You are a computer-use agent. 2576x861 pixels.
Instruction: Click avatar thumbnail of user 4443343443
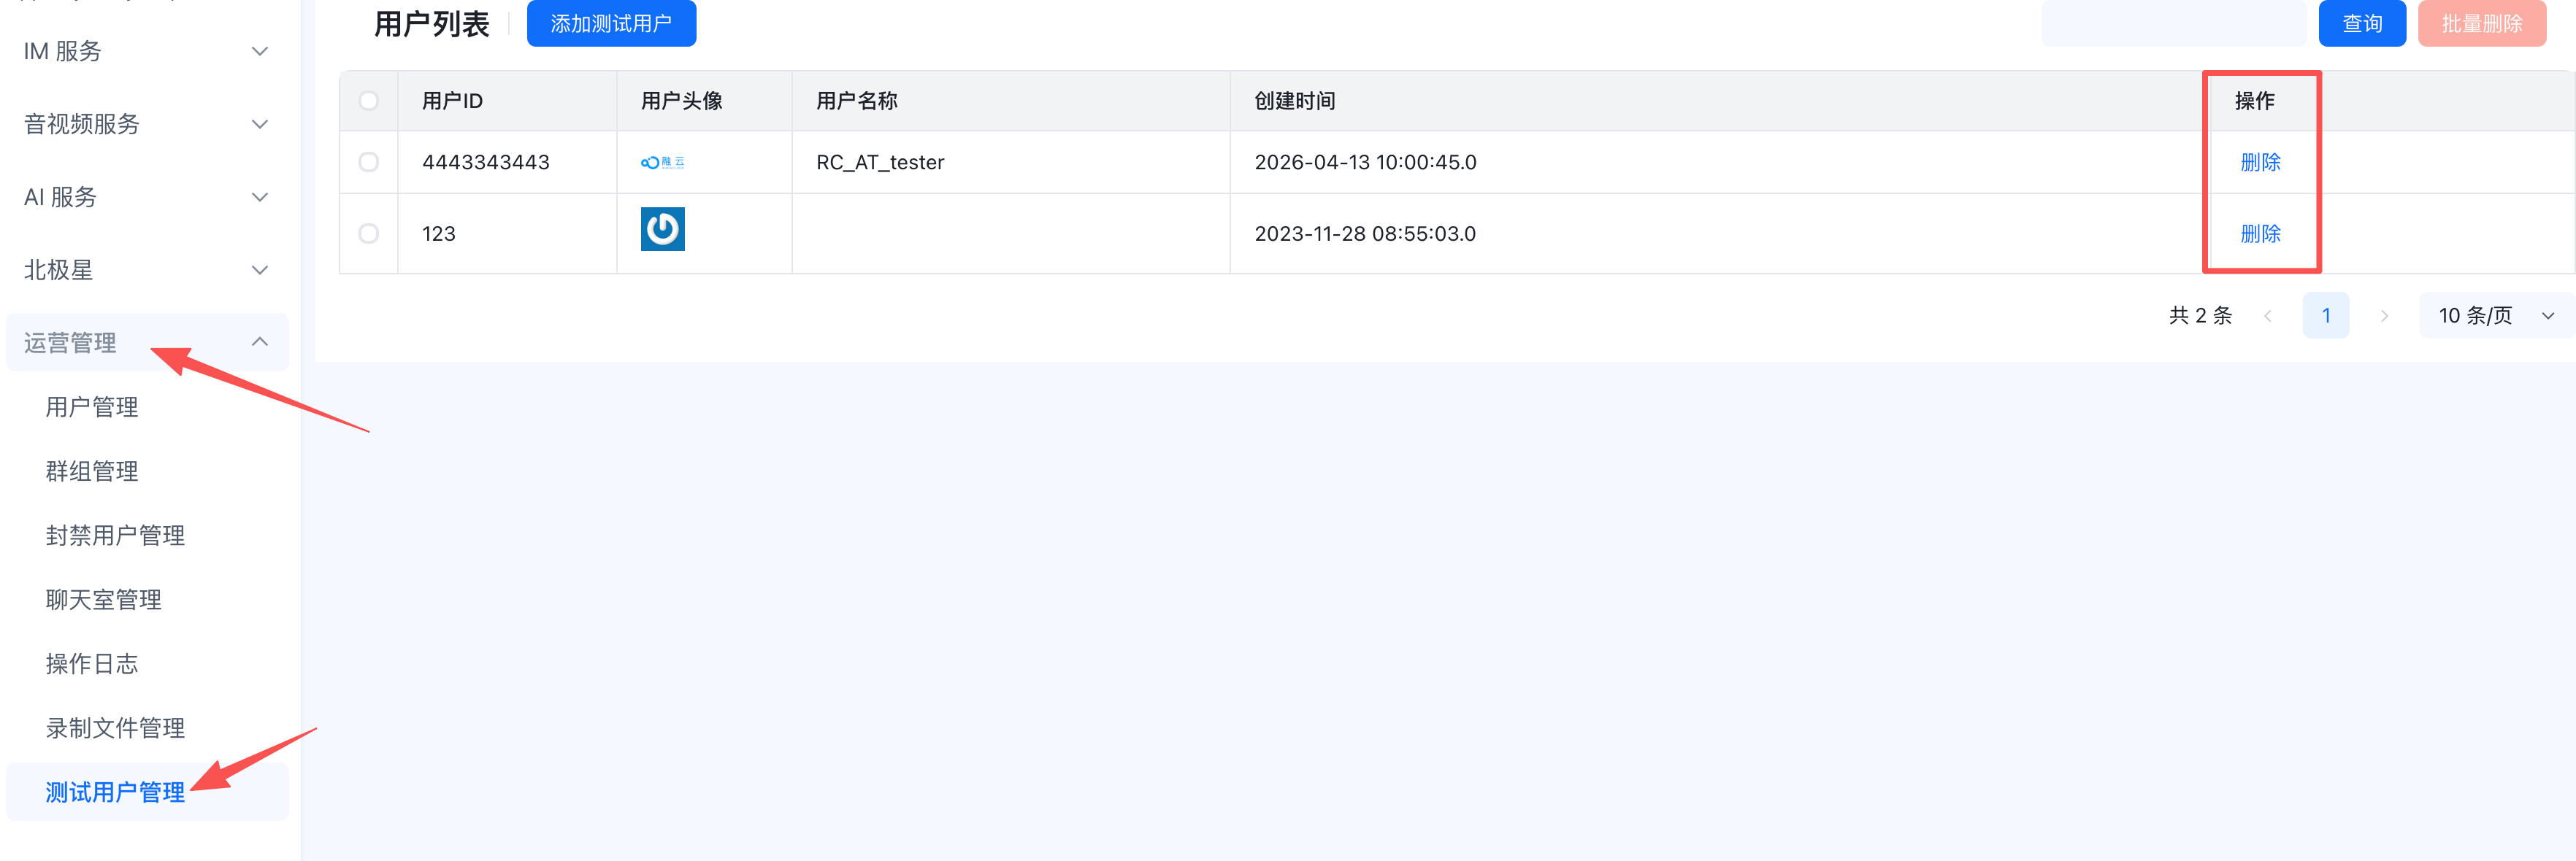pos(663,162)
